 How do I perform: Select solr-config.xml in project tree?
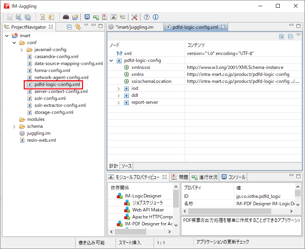(x=50, y=98)
